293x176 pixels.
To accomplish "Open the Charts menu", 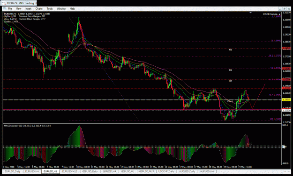I will (39, 9).
